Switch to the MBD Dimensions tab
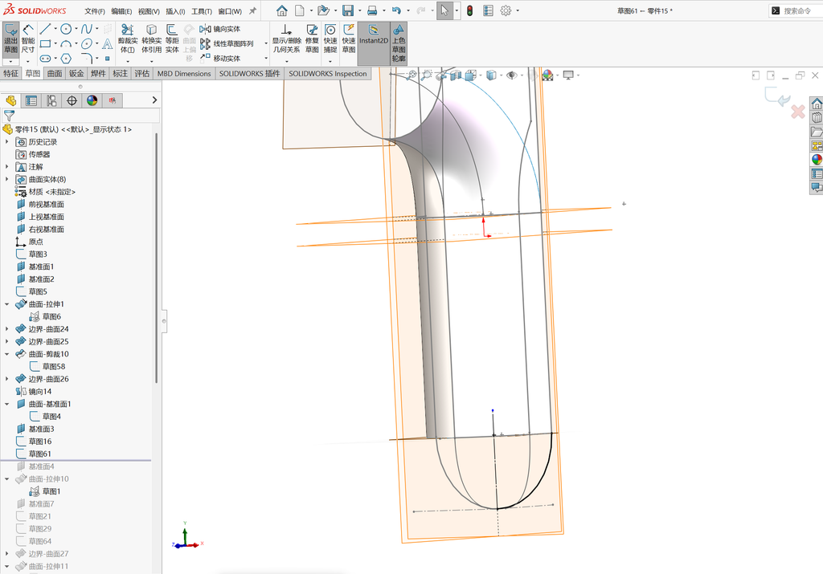The height and width of the screenshot is (574, 823). [184, 73]
